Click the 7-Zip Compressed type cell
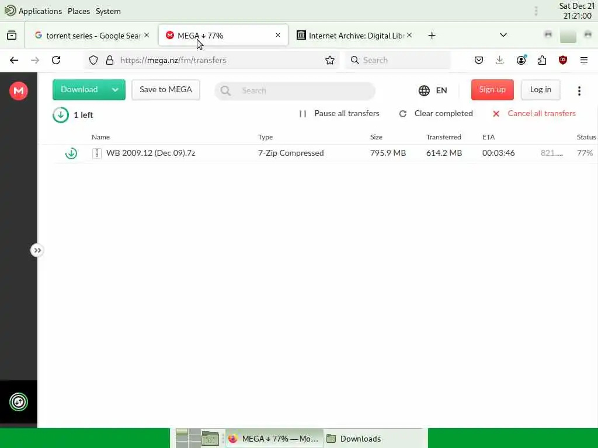 [x=291, y=153]
